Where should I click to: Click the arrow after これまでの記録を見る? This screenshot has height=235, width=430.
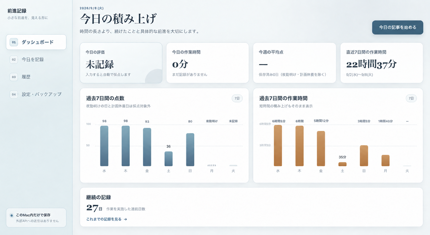[x=125, y=219]
